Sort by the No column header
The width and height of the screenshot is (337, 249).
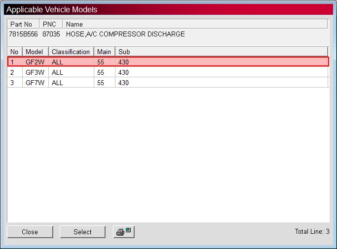pos(15,52)
